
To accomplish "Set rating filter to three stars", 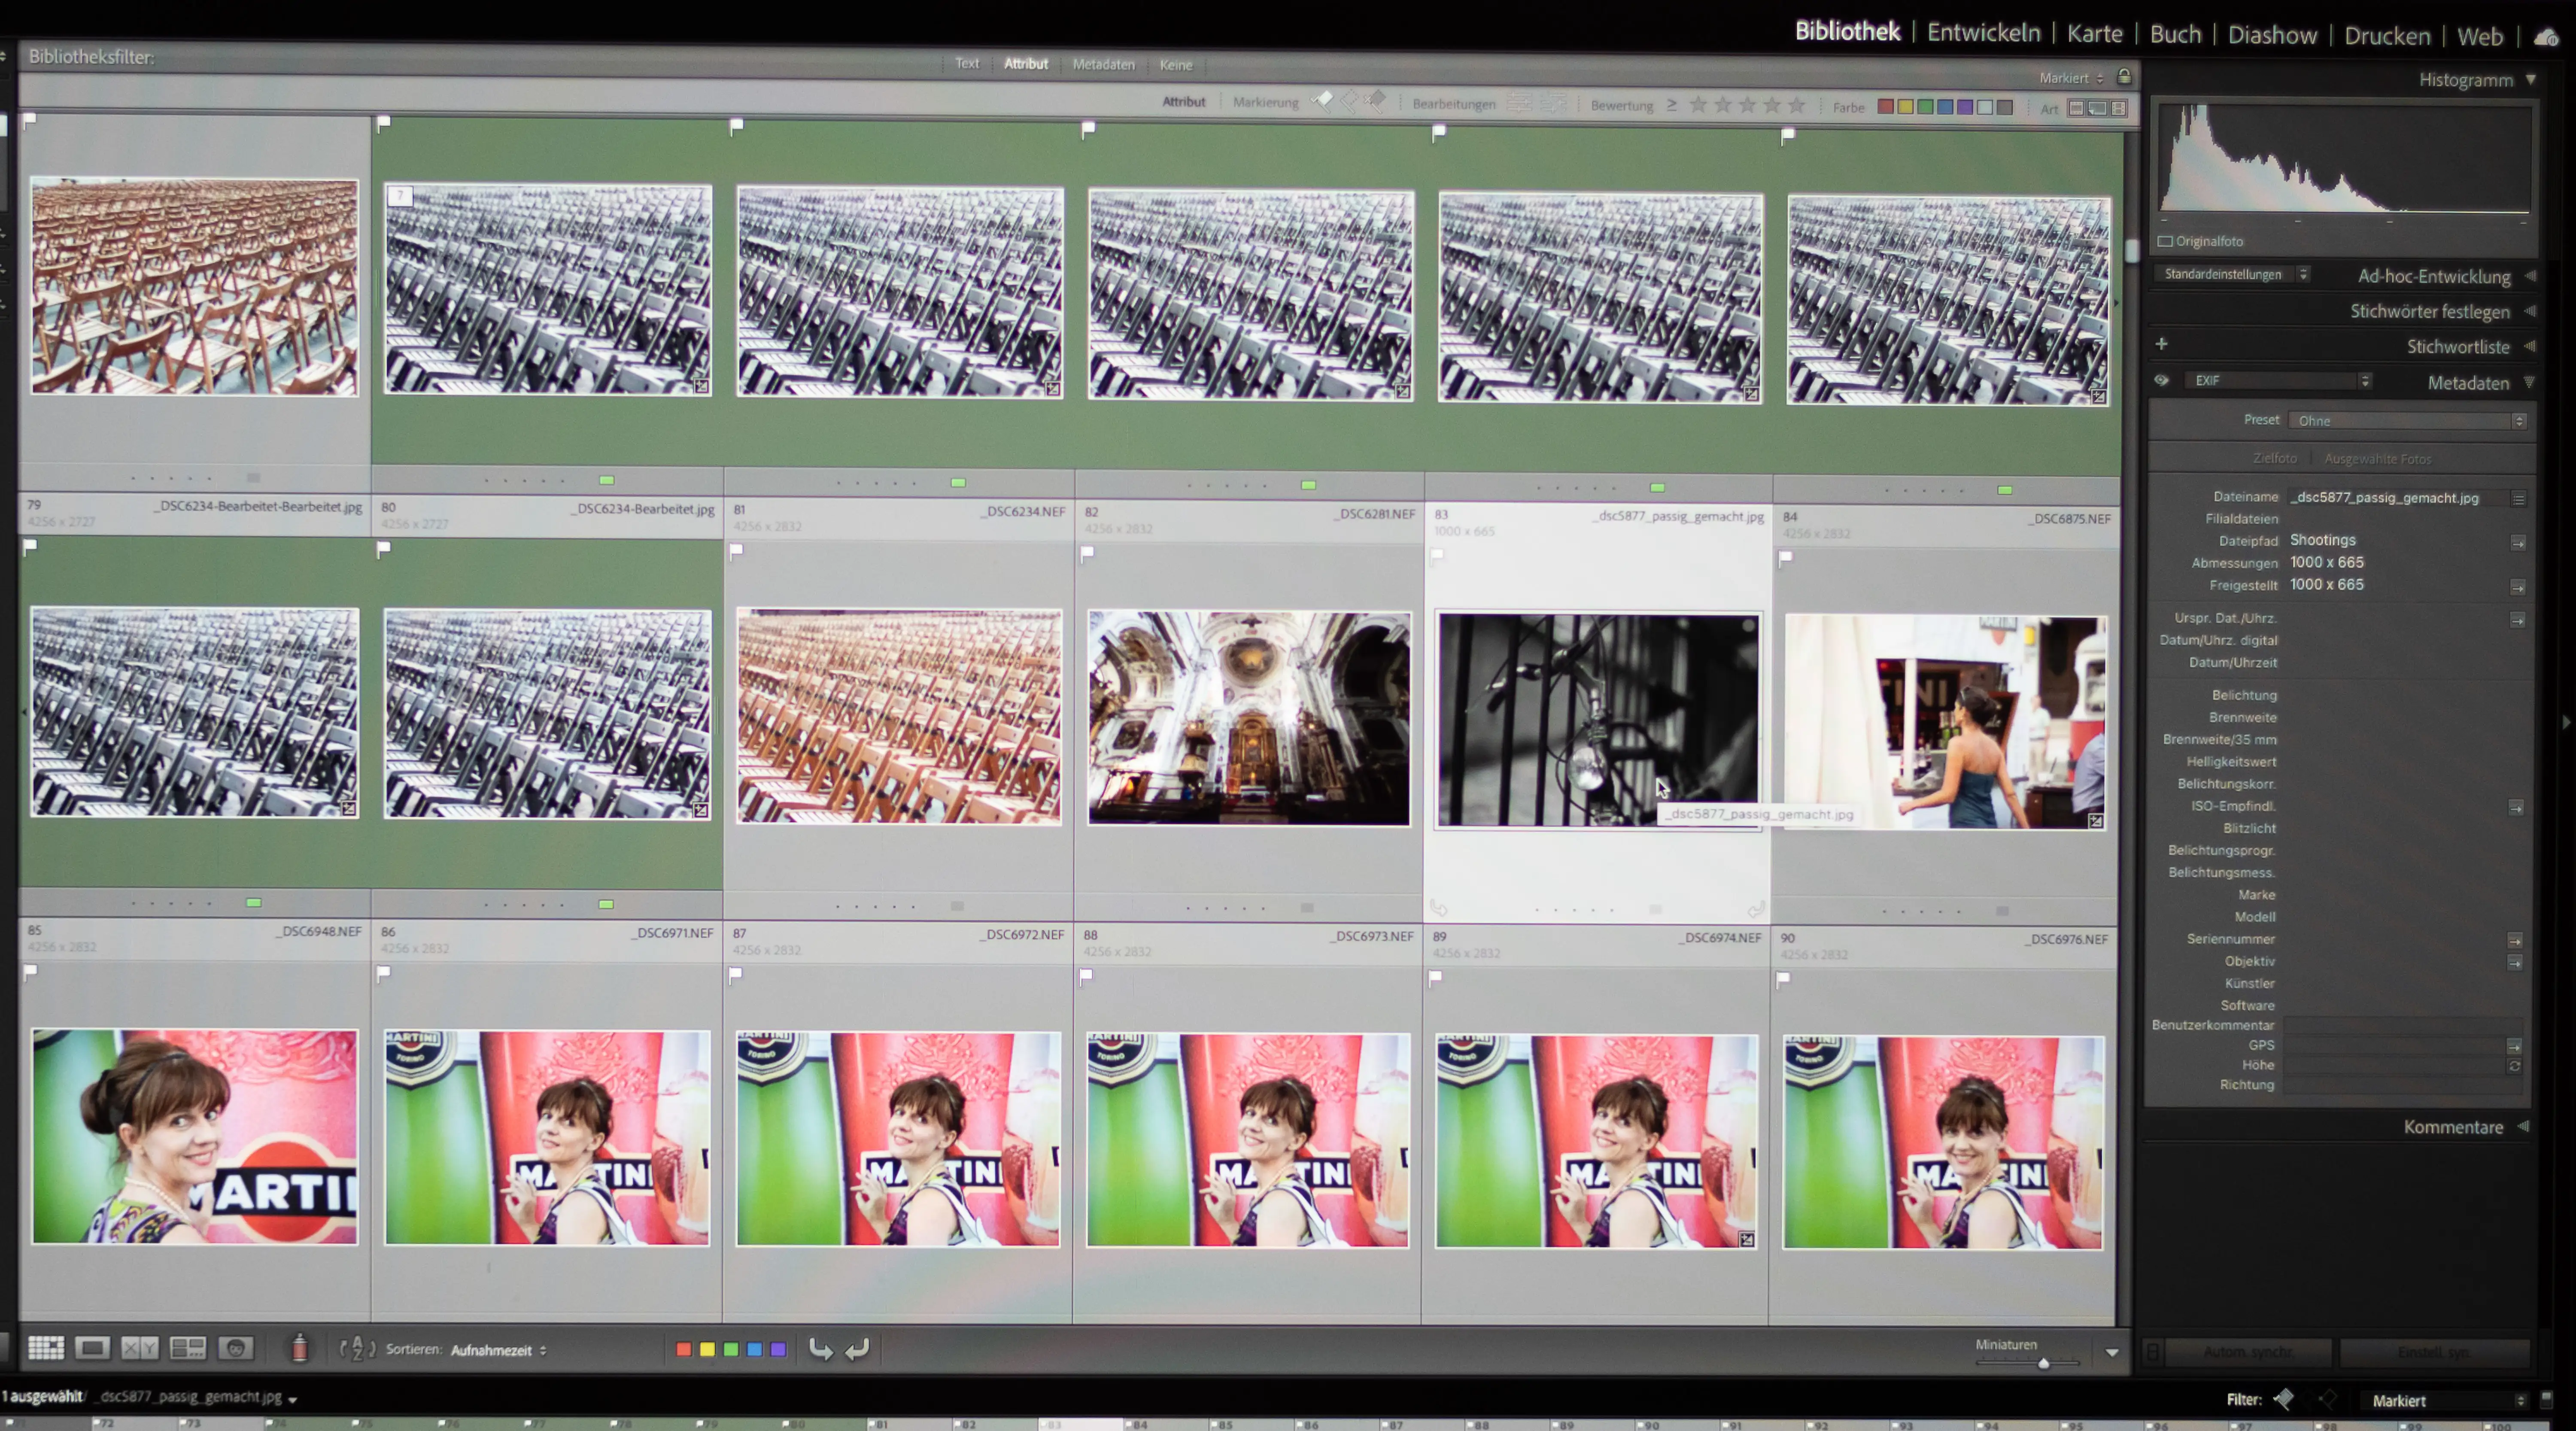I will coord(1747,105).
